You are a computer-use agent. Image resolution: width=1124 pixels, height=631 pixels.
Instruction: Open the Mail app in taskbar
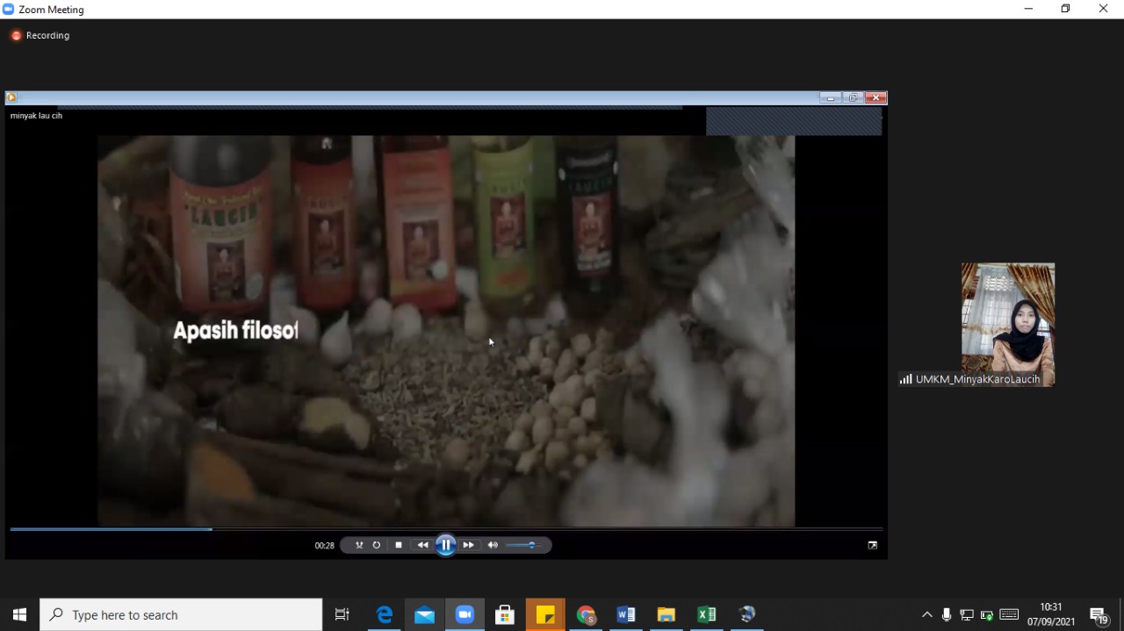424,615
